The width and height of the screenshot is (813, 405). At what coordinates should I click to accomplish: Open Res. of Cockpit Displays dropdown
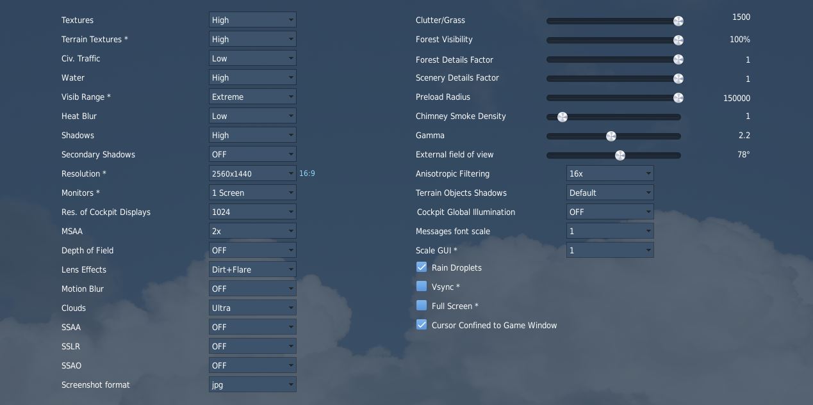(252, 212)
